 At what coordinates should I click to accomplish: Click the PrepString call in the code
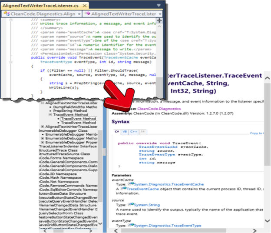pos(86,83)
